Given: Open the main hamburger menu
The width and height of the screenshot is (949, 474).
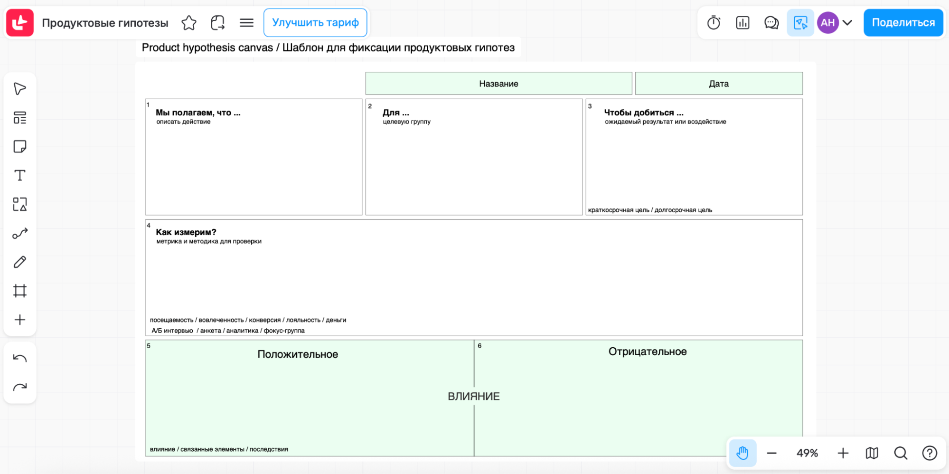Looking at the screenshot, I should 246,23.
